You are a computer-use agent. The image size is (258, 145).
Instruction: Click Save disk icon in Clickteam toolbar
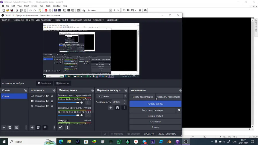tap(12, 10)
